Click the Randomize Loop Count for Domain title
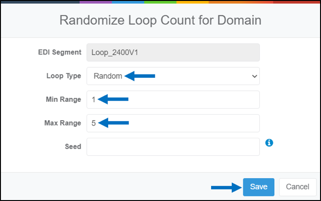The height and width of the screenshot is (201, 321). [160, 20]
